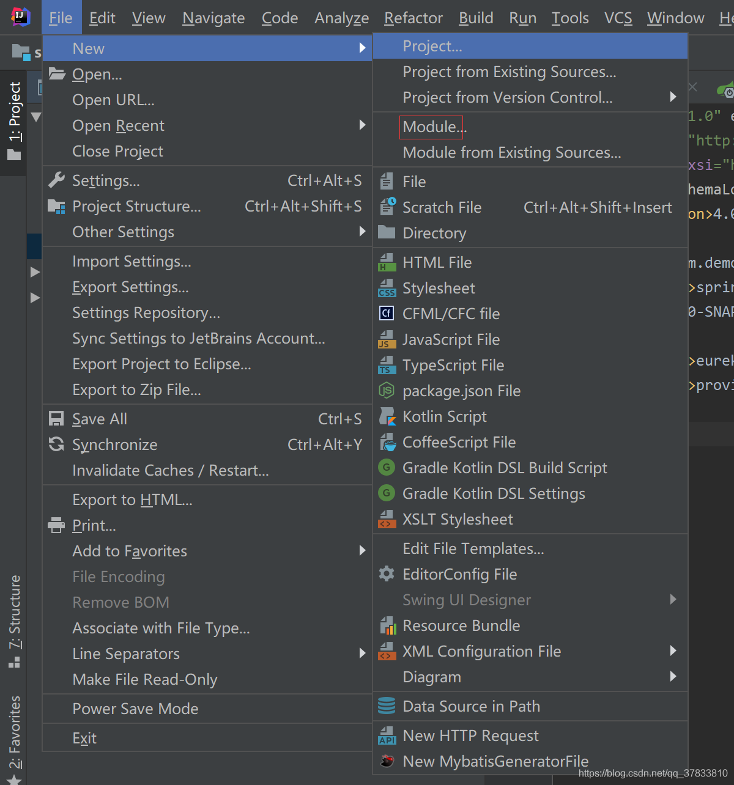This screenshot has height=785, width=734.
Task: Open the 7: Structure tool window tab
Action: (x=14, y=621)
